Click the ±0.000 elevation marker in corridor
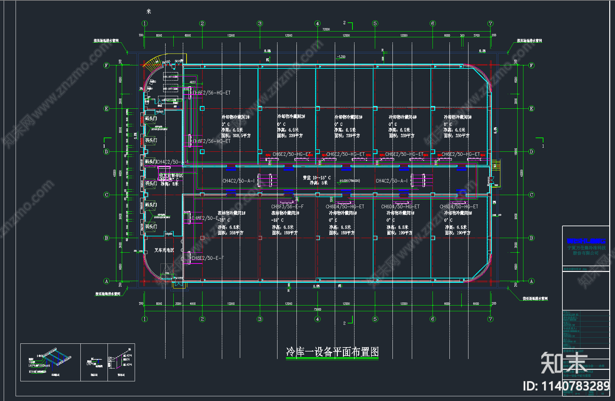615x401 pixels. point(349,181)
